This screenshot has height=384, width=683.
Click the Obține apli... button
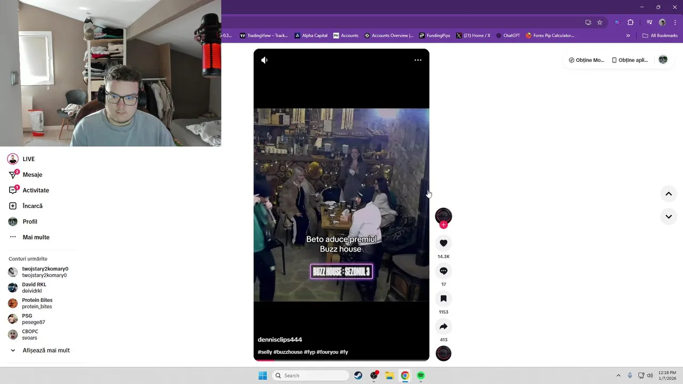click(630, 60)
